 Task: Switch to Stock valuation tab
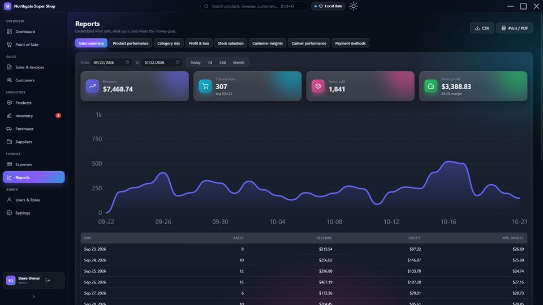tap(231, 43)
